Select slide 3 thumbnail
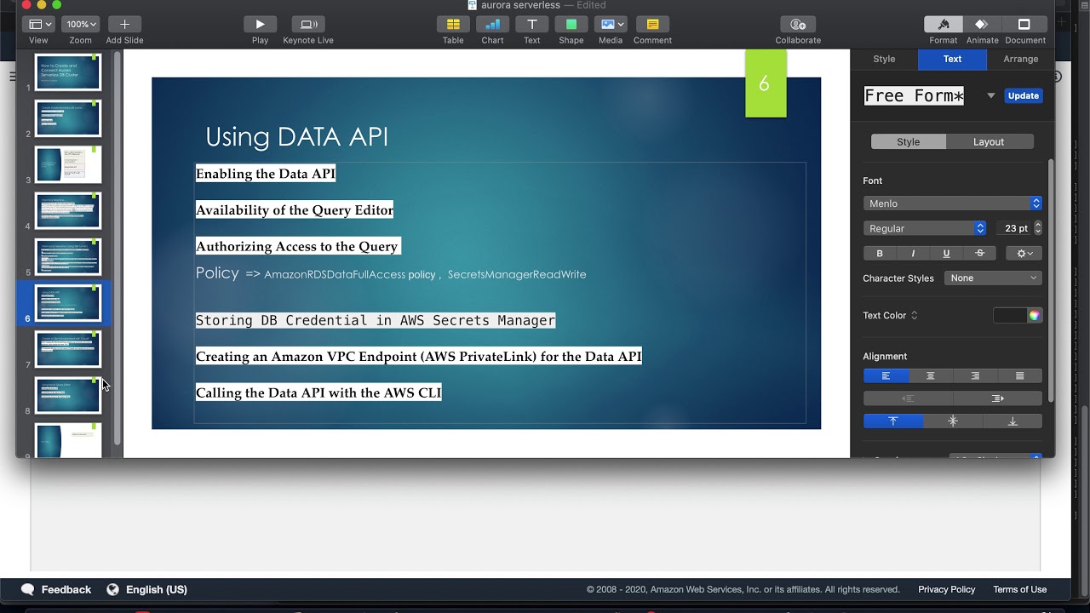This screenshot has width=1090, height=613. pyautogui.click(x=68, y=164)
